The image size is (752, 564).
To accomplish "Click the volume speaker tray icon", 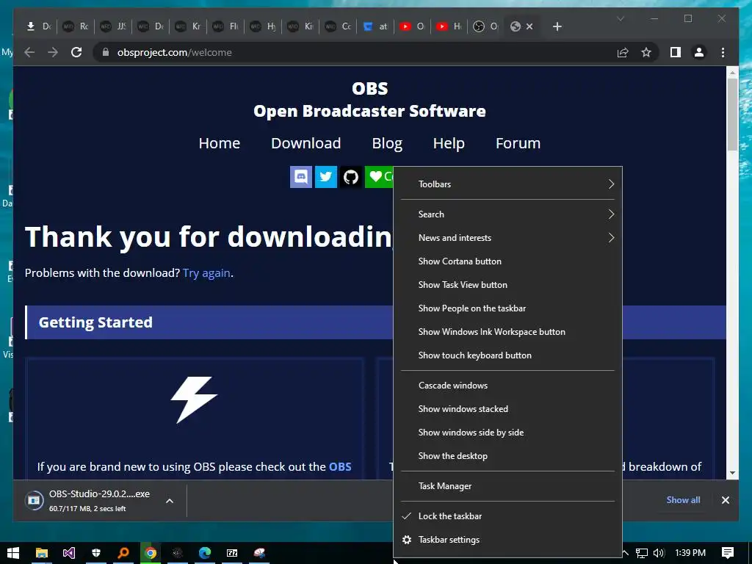I will (659, 553).
